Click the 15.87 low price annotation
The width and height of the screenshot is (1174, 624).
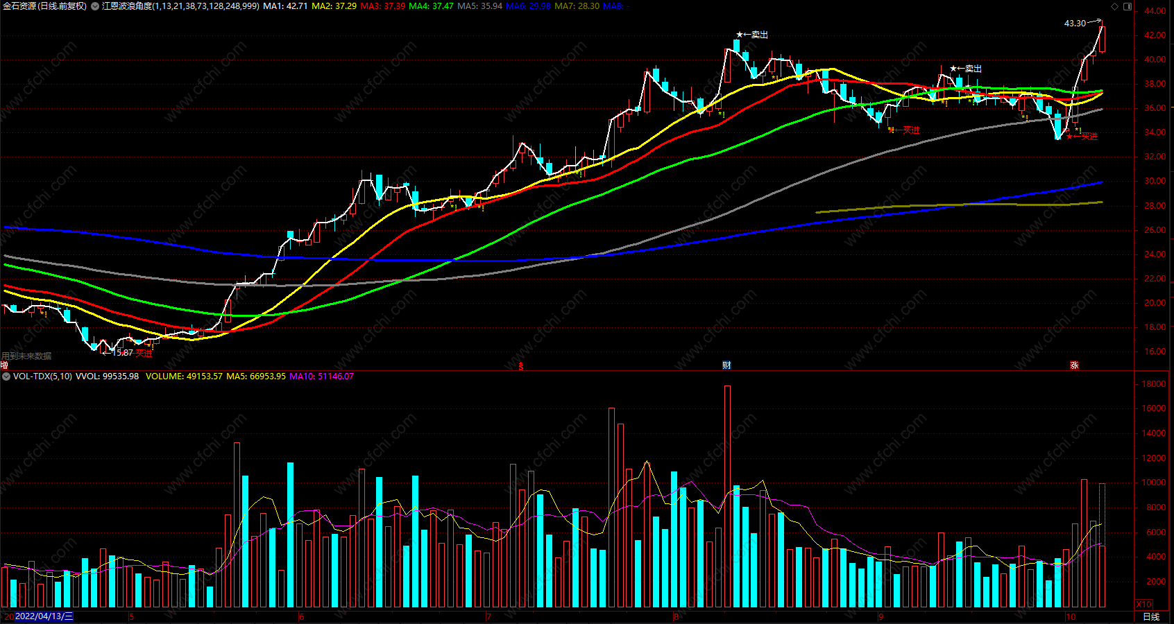122,353
